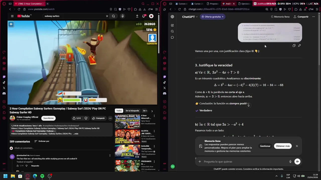The width and height of the screenshot is (321, 180).
Task: Share ChatGPT conversation via Compartir
Action: [x=301, y=17]
